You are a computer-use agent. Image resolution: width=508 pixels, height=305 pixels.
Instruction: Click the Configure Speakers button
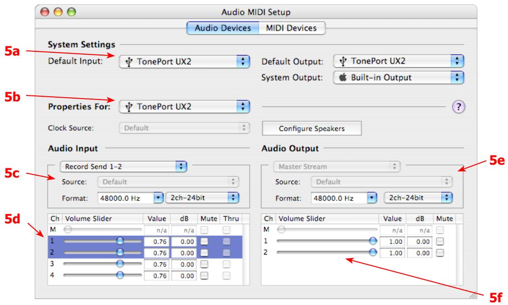tap(312, 128)
